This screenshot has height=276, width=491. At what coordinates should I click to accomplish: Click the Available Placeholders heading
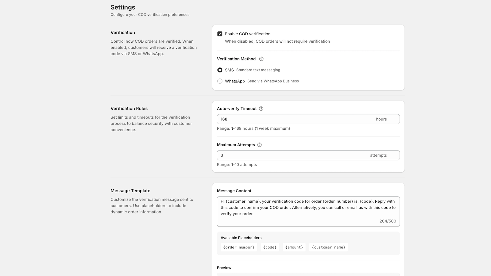point(241,238)
